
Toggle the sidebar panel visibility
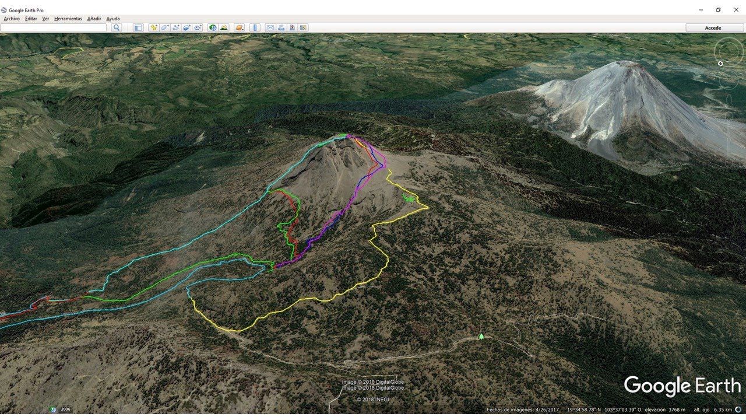click(138, 27)
